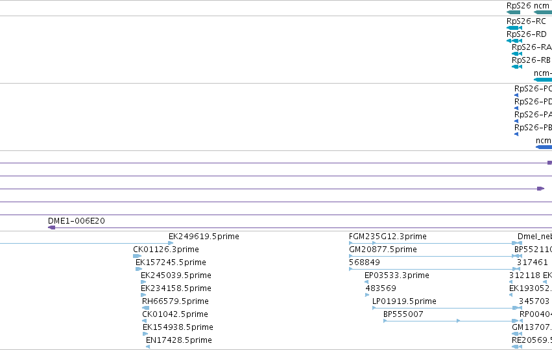552x350 pixels.
Task: Click the EK154938.5prime EST glyph
Action: (145, 334)
